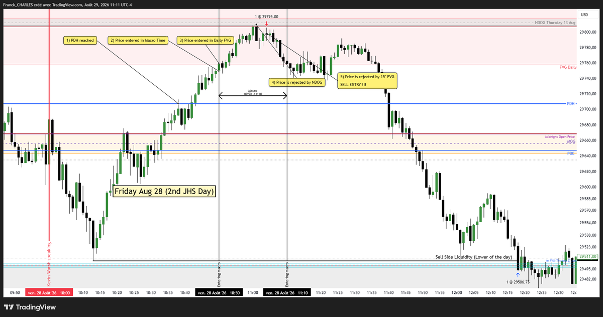Image resolution: width=603 pixels, height=317 pixels.
Task: Click the 10:10 time axis label
Action: (83, 292)
